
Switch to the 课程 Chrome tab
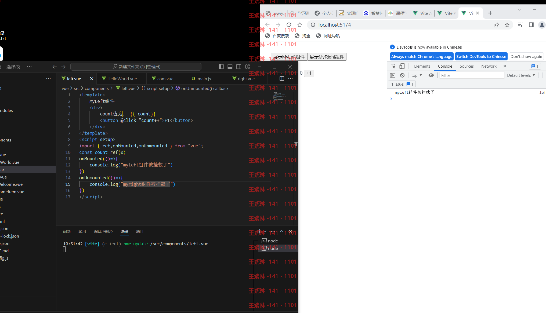coord(397,13)
